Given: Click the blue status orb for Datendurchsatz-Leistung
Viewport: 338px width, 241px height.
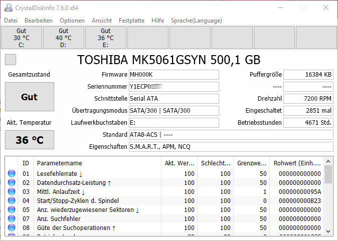Looking at the screenshot, I should tap(12, 182).
